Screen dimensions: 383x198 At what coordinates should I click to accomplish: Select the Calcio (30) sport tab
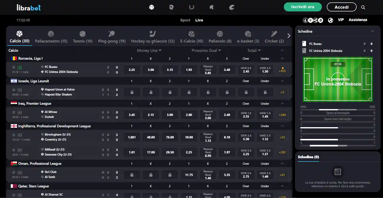tap(19, 37)
